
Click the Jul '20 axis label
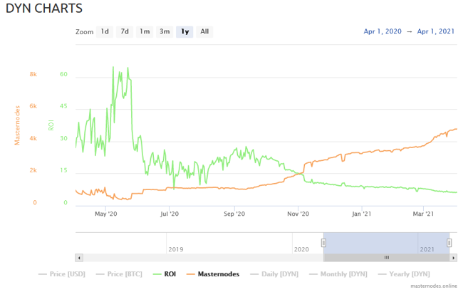(x=170, y=214)
